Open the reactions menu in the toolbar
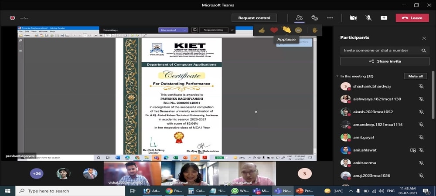 (314, 18)
